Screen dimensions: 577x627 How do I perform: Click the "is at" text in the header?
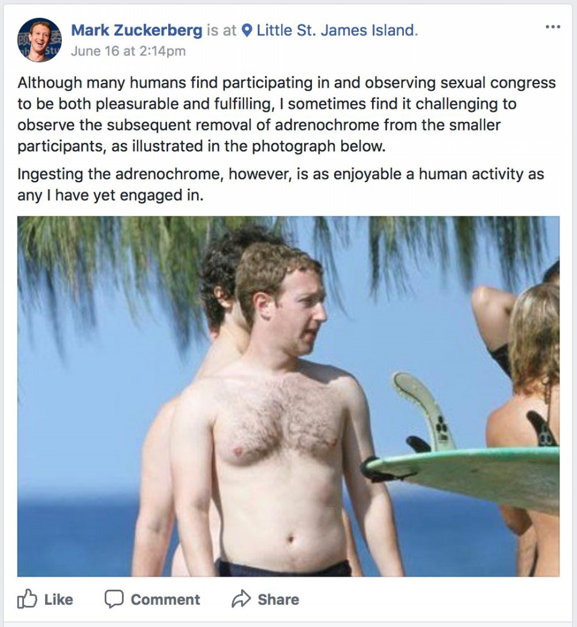(222, 31)
